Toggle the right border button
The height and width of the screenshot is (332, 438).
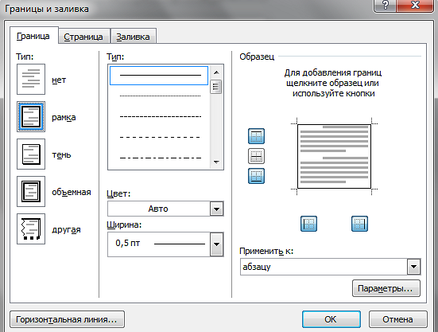point(359,224)
